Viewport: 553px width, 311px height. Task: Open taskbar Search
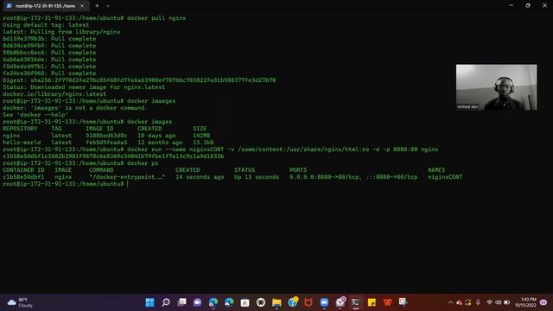pyautogui.click(x=166, y=302)
